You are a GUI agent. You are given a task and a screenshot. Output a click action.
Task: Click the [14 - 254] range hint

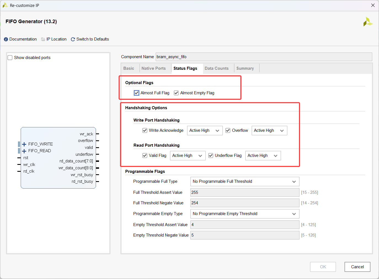[309, 203]
